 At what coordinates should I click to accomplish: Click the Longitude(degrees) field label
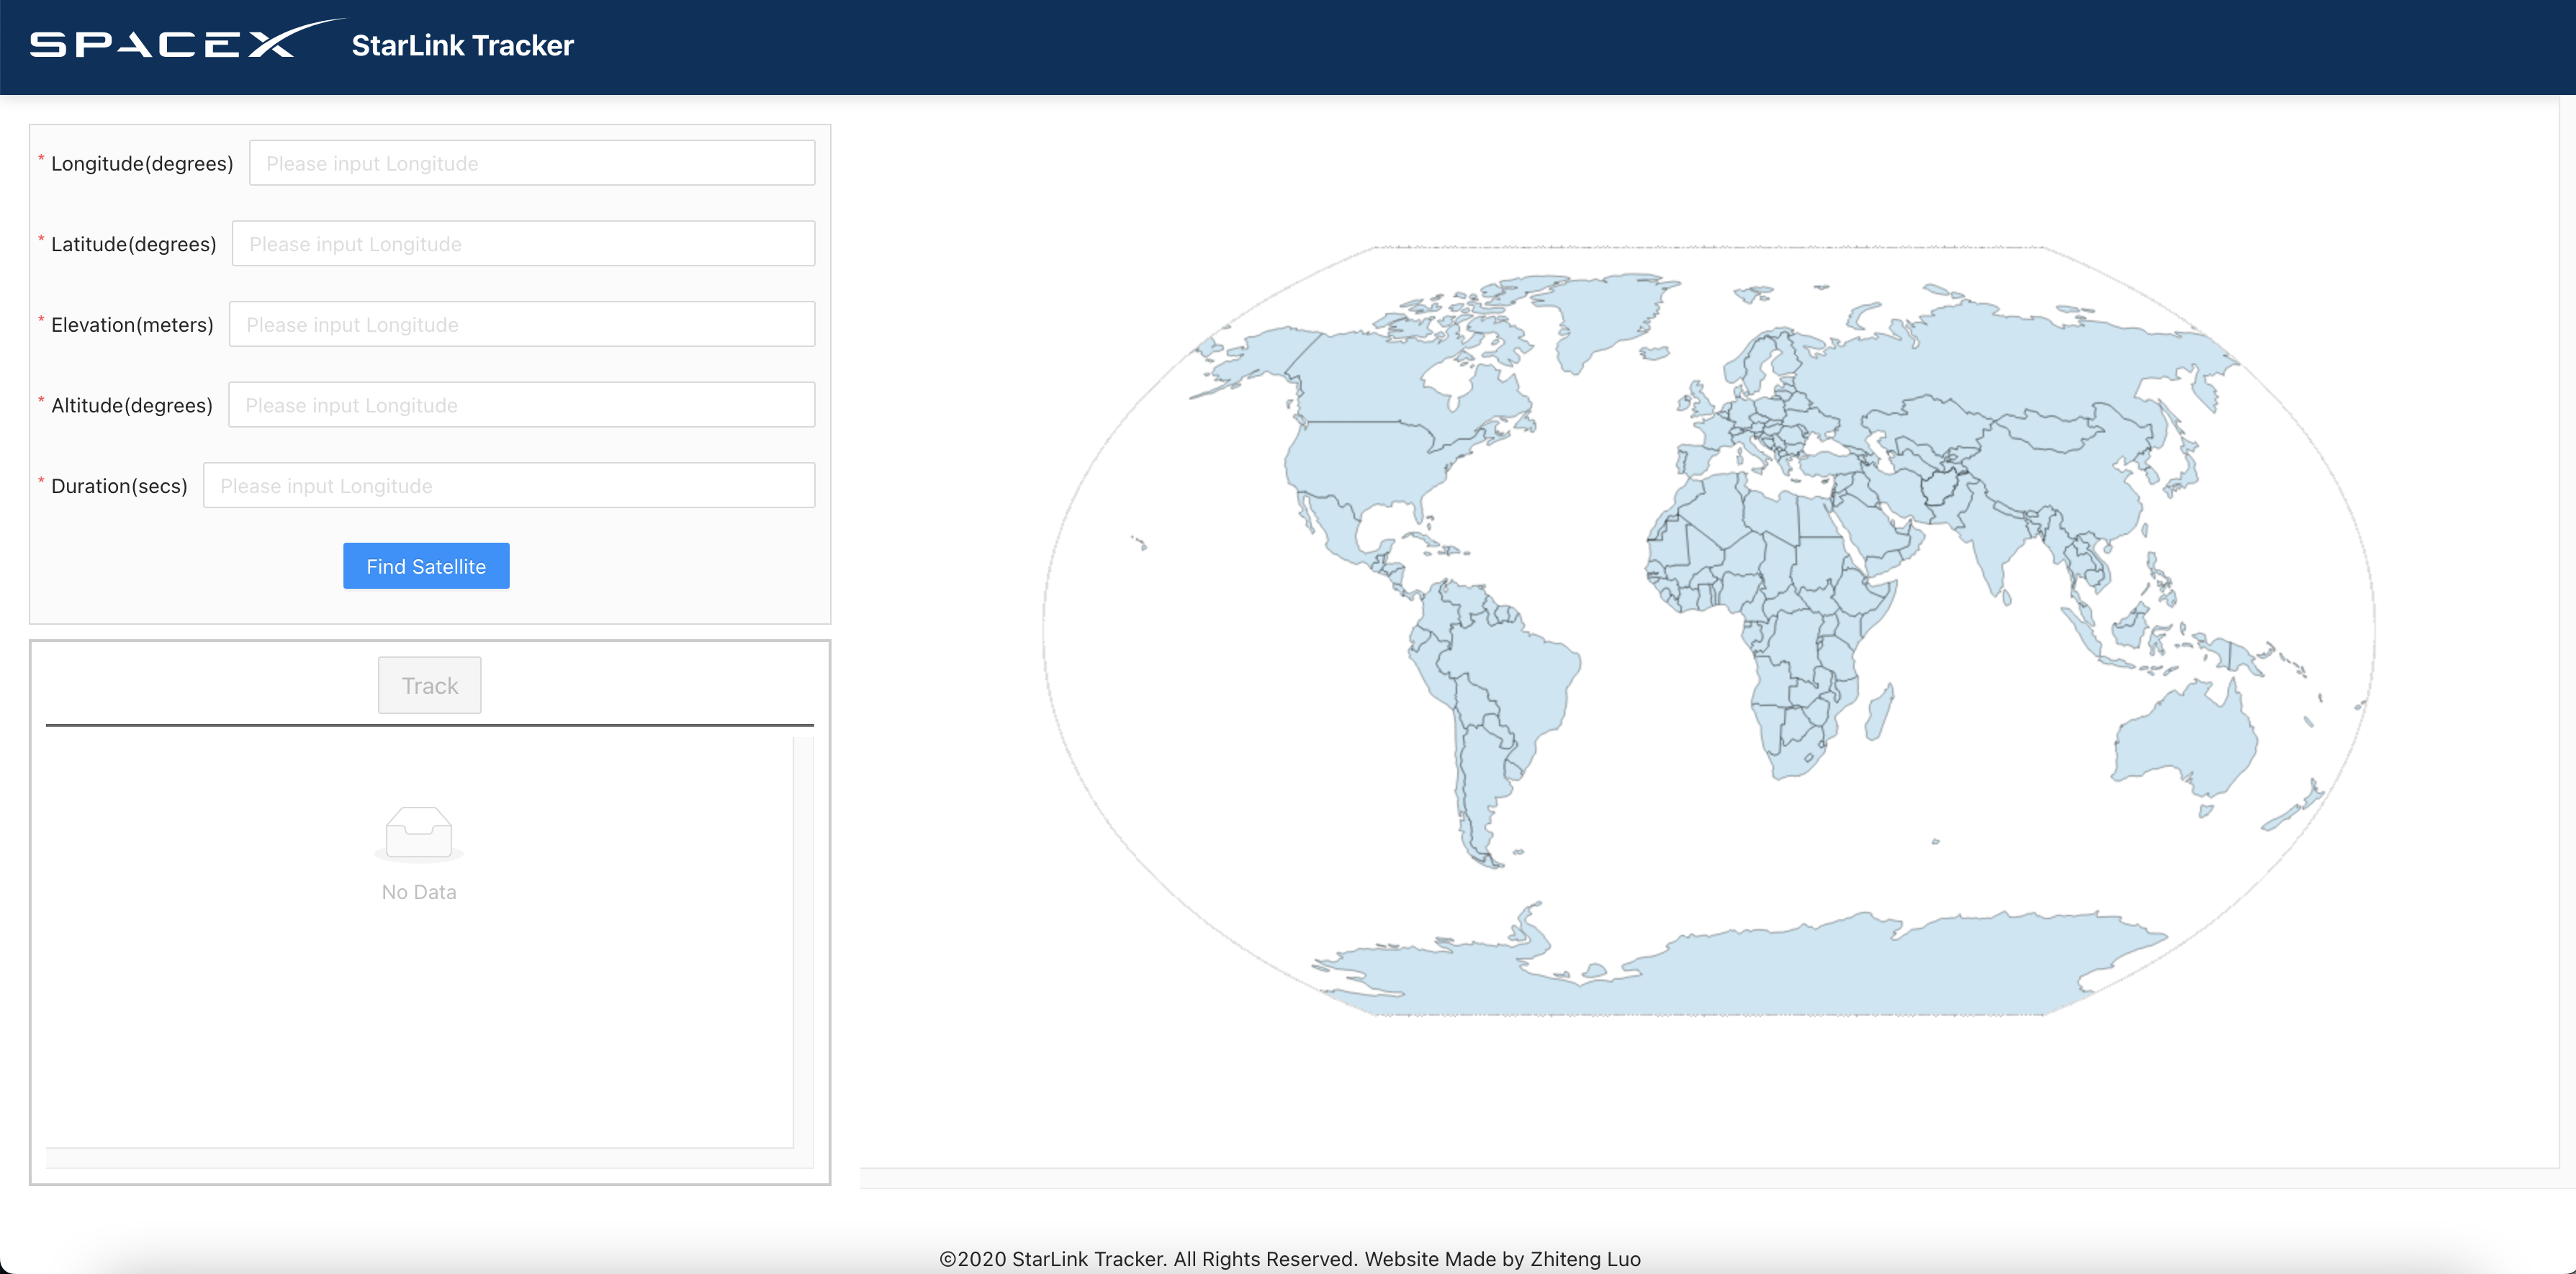pos(142,164)
